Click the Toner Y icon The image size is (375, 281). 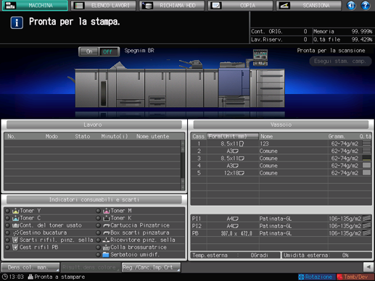click(16, 211)
